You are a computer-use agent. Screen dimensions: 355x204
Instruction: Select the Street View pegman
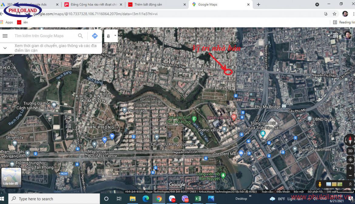coord(320,184)
